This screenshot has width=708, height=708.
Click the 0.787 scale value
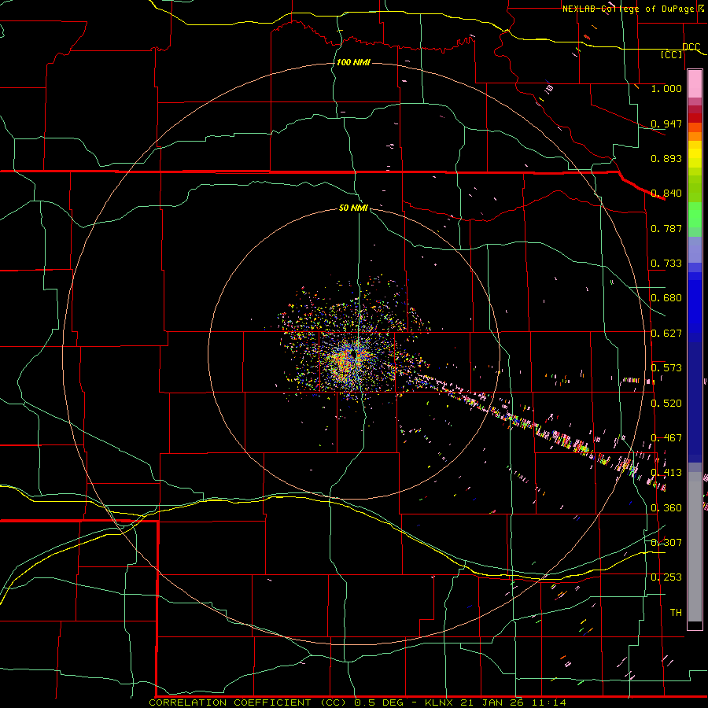666,228
